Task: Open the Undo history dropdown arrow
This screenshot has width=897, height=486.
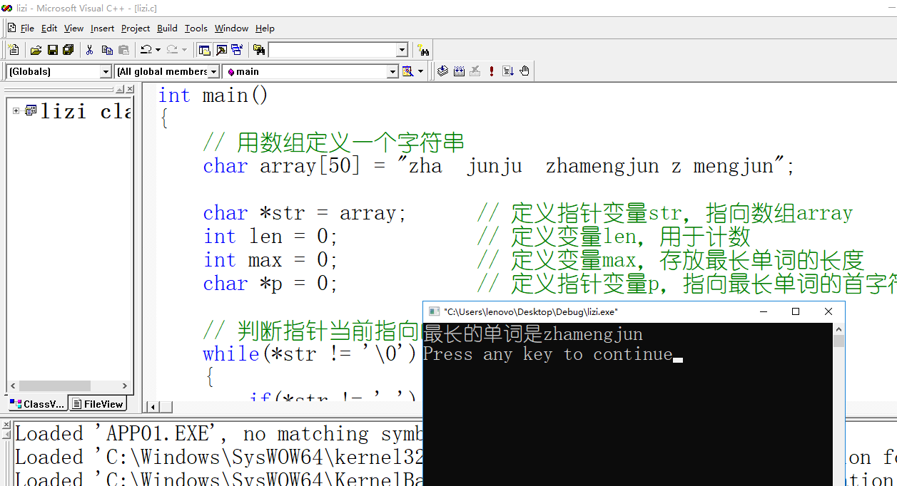Action: [158, 50]
